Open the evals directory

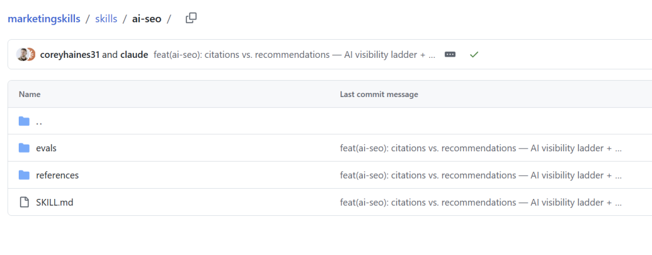tap(46, 148)
